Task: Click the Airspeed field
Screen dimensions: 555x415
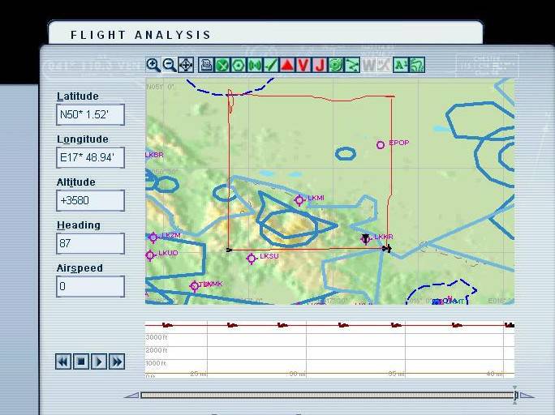Action: coord(91,286)
